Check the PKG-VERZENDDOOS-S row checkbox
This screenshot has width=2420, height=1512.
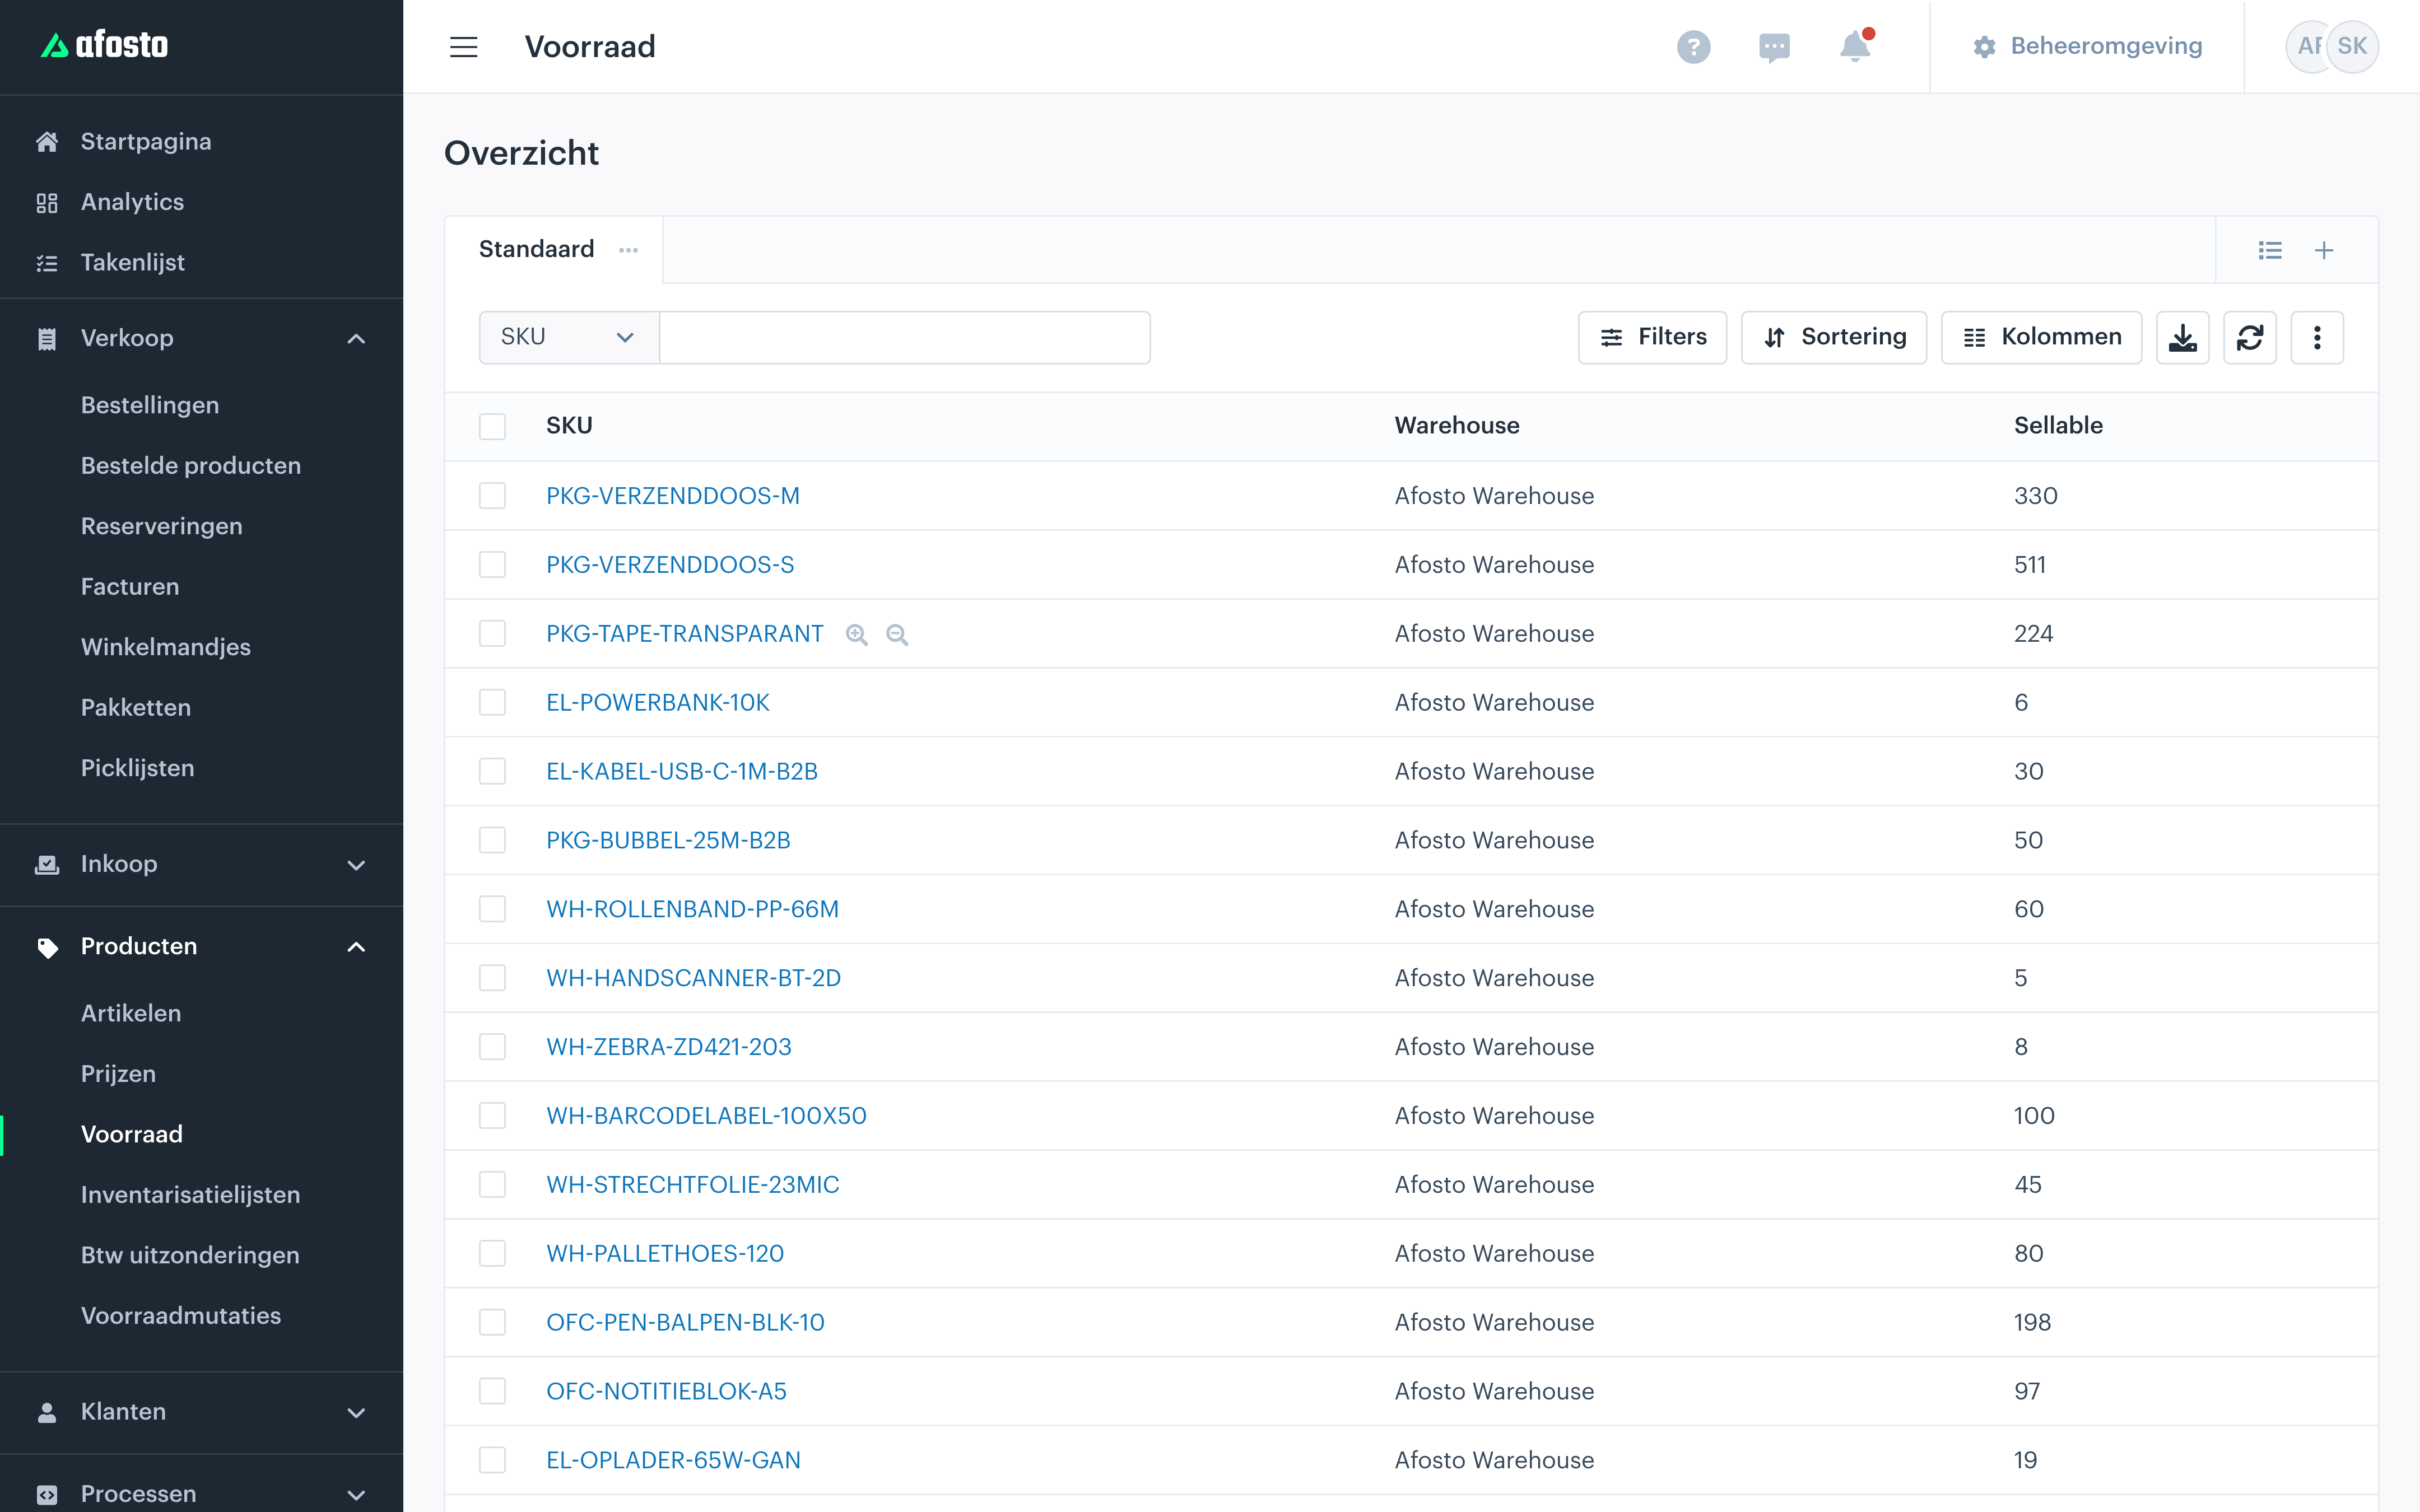pyautogui.click(x=492, y=565)
